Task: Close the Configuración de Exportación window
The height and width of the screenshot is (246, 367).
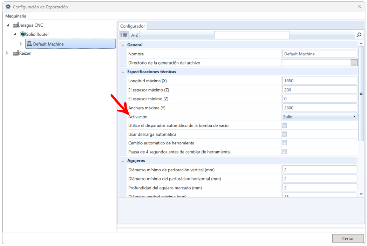Action: (x=360, y=7)
